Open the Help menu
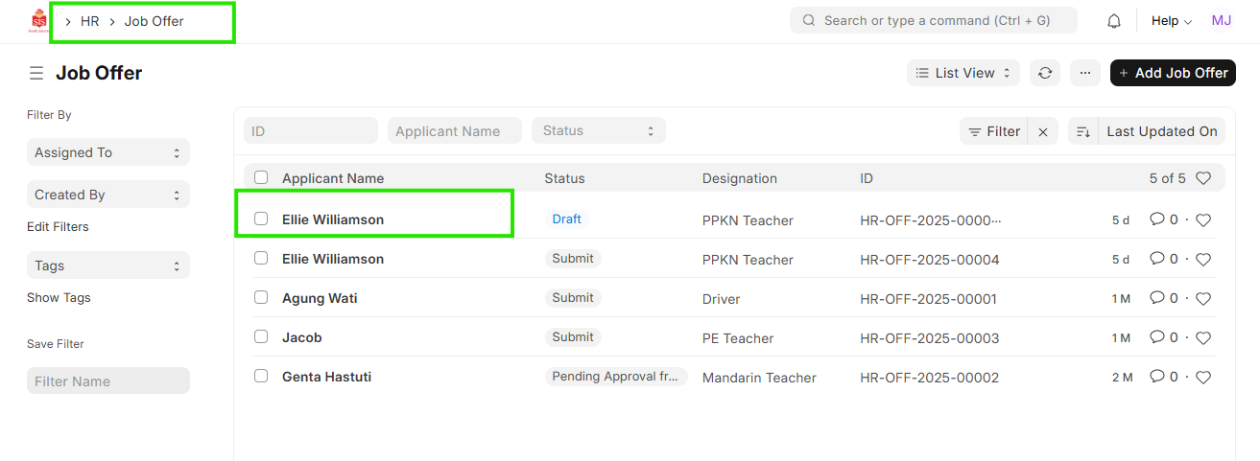1260x461 pixels. tap(1171, 21)
